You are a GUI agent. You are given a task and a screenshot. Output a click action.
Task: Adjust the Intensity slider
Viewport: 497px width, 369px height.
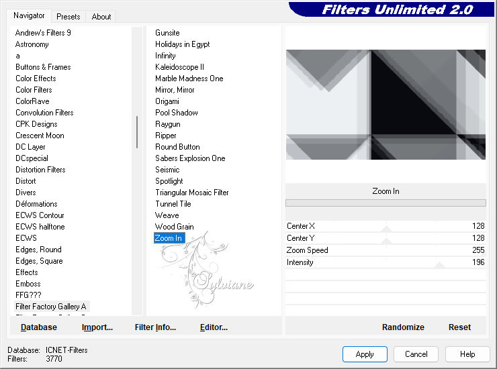[386, 262]
